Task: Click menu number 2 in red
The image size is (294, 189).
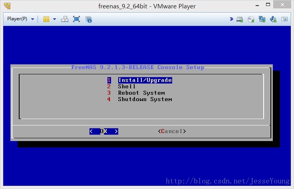Action: click(x=109, y=87)
